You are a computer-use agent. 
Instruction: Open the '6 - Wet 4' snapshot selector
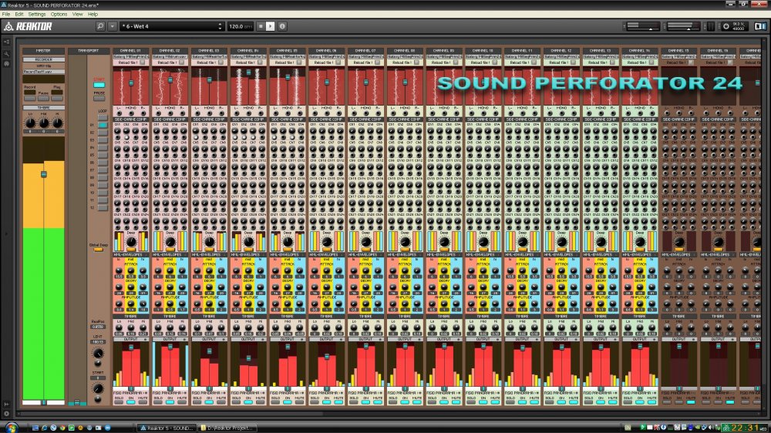coord(172,26)
